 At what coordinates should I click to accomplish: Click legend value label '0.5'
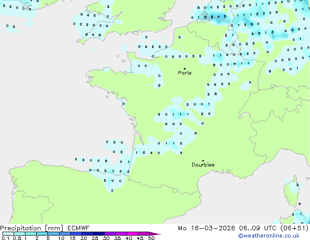pos(17,238)
